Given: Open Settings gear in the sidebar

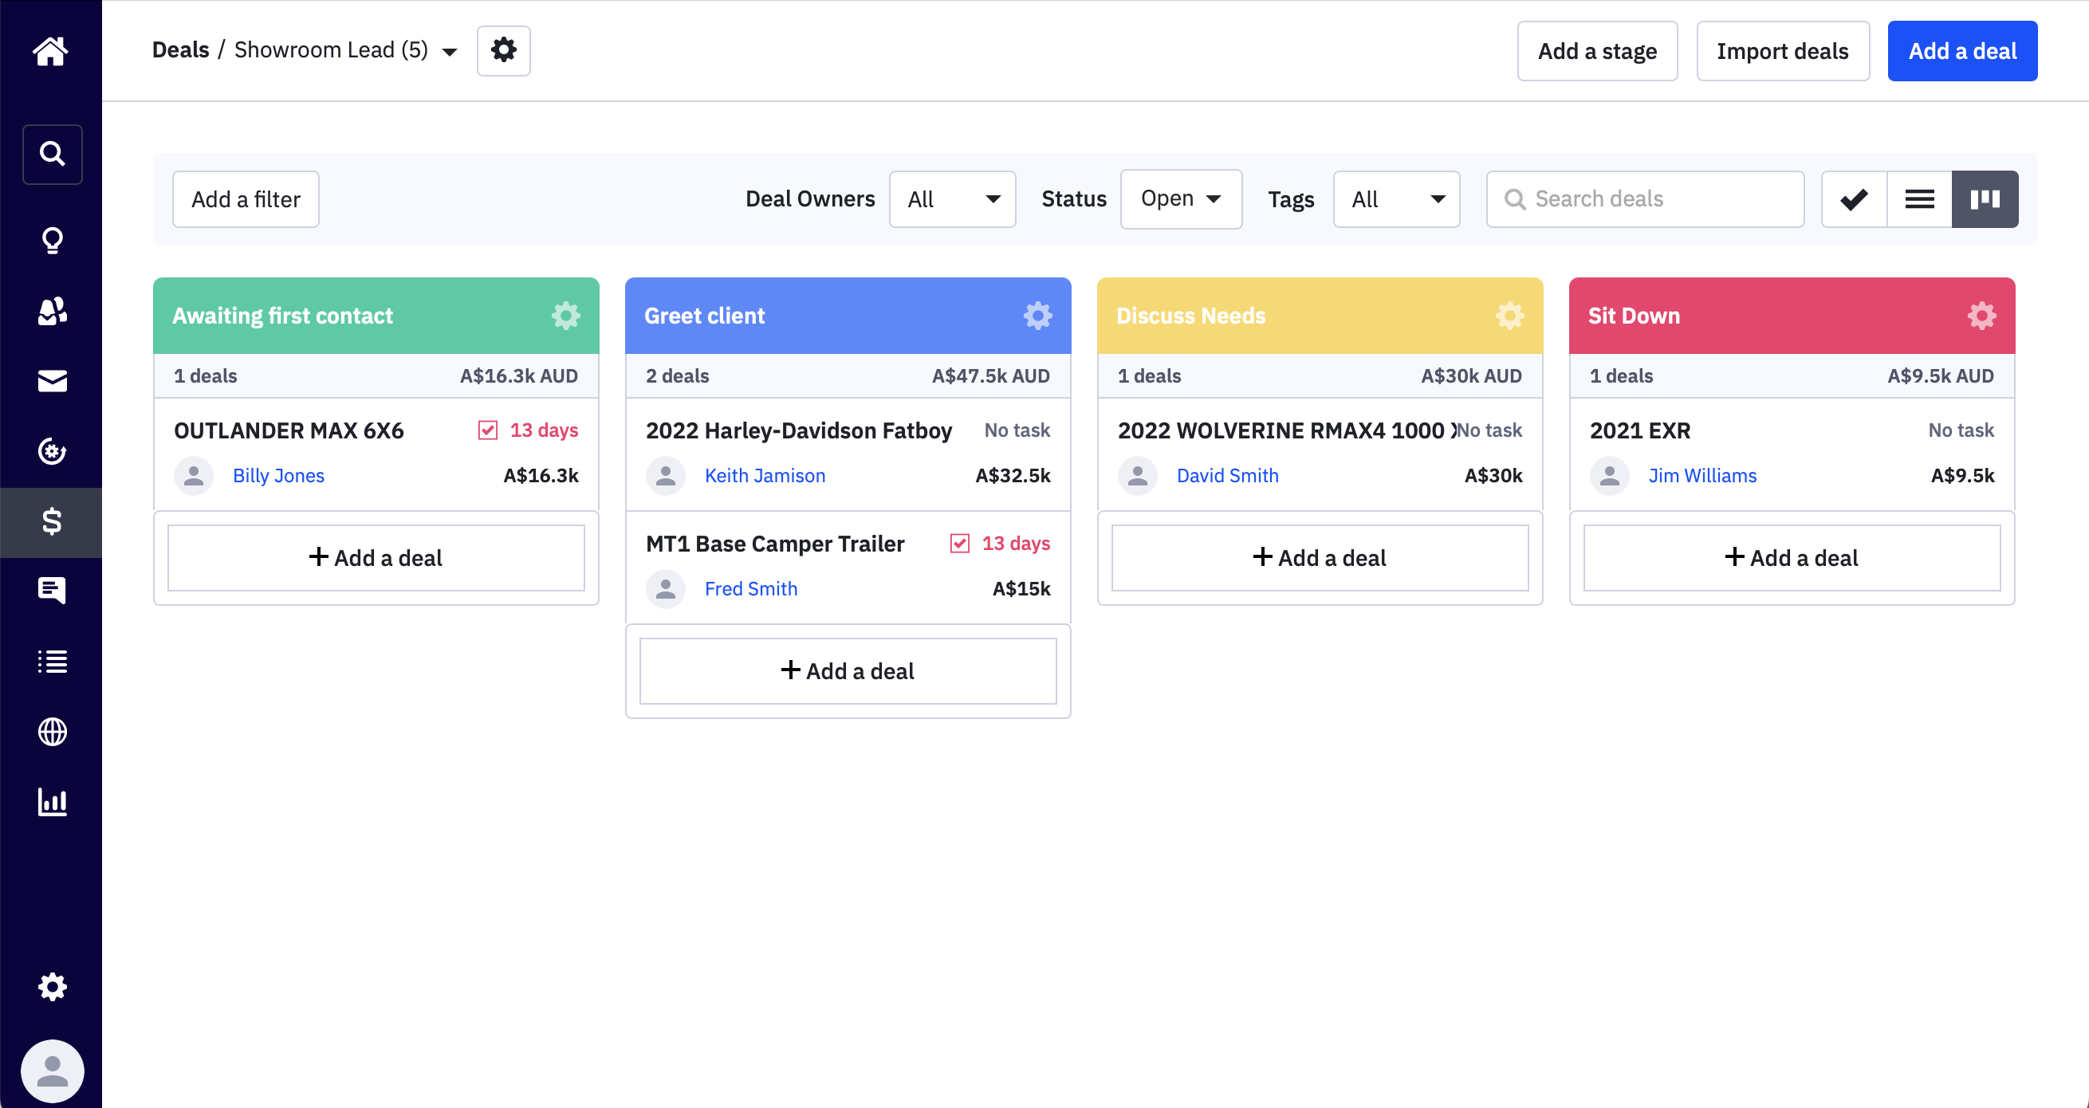Looking at the screenshot, I should (52, 986).
